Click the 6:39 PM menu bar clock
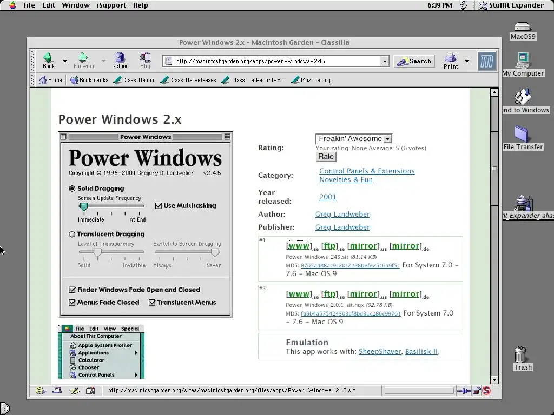This screenshot has width=554, height=415. coord(439,5)
